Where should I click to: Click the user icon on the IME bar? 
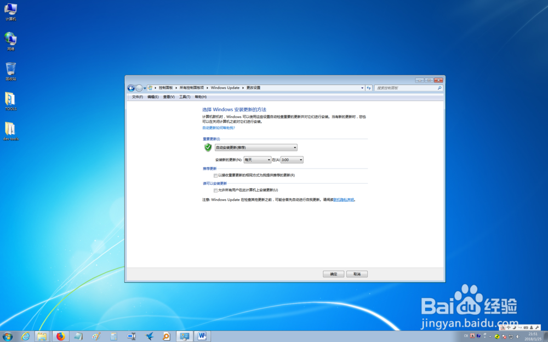[531, 327]
